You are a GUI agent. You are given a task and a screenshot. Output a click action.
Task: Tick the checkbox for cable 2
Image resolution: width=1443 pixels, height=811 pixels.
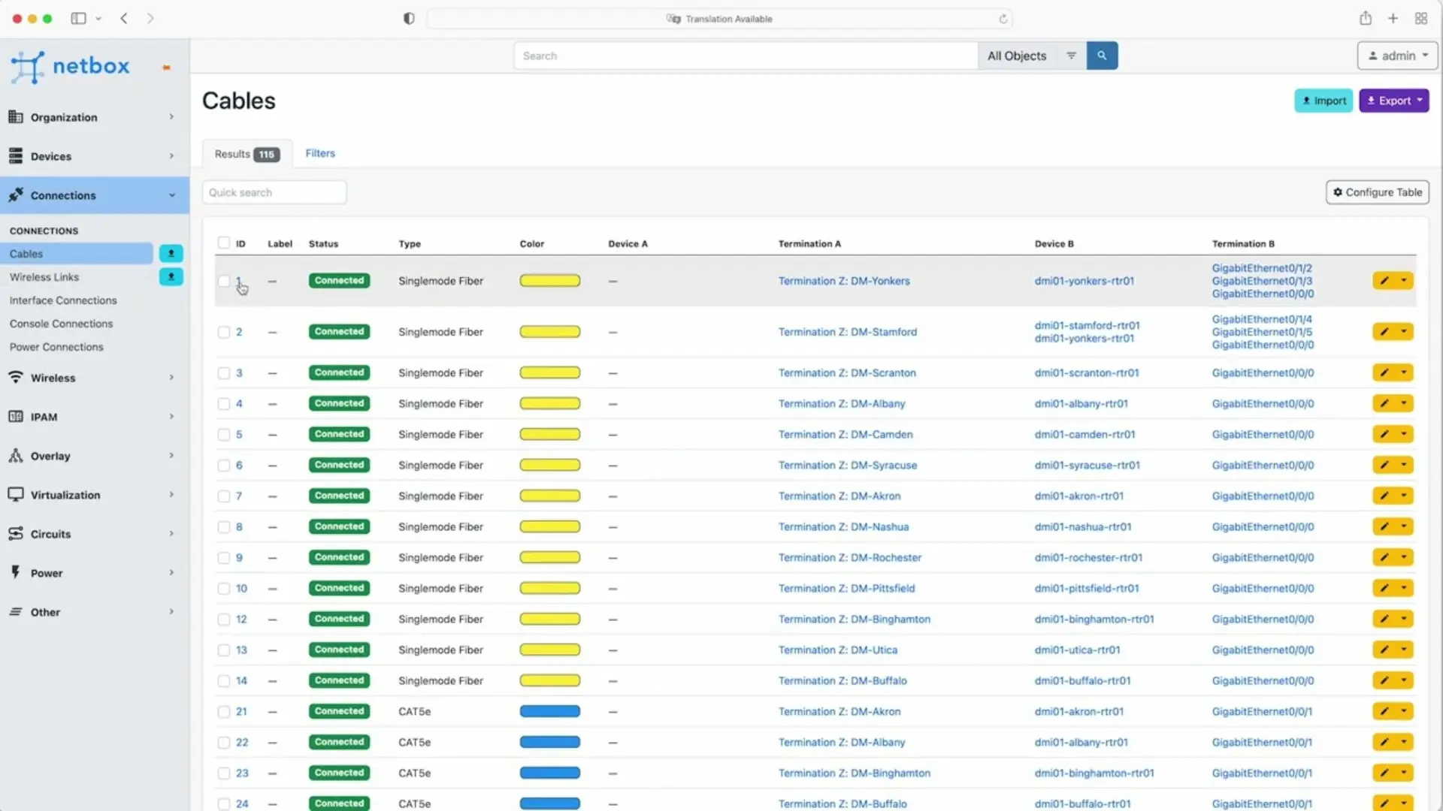pyautogui.click(x=224, y=332)
